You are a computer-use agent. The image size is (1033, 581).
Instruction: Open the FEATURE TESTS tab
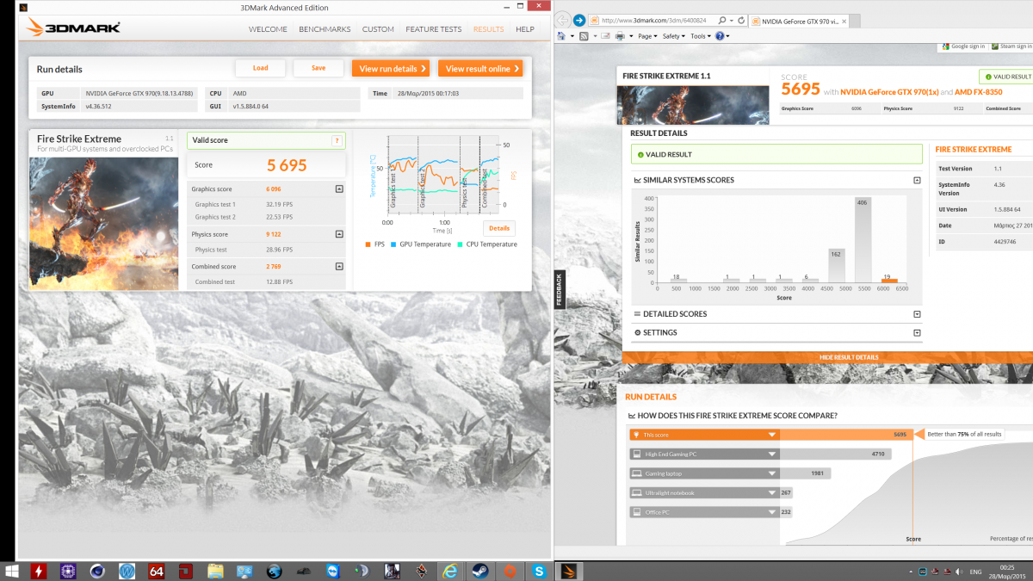(x=434, y=29)
